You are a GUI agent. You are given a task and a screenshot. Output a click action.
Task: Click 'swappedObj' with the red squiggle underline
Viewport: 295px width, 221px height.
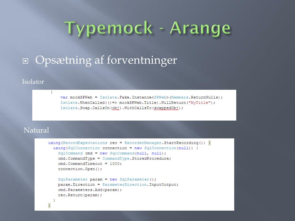[166, 108]
